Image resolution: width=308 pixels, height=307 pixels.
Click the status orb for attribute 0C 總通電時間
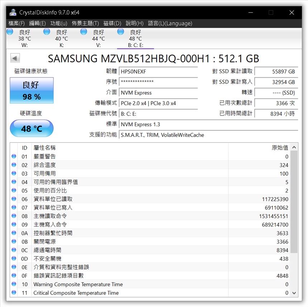click(x=14, y=250)
